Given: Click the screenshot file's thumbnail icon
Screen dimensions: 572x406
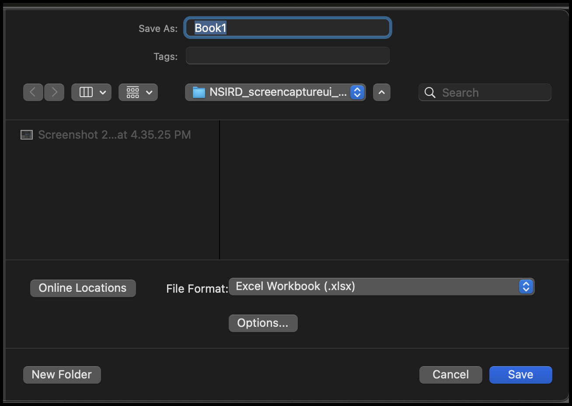Looking at the screenshot, I should [27, 135].
